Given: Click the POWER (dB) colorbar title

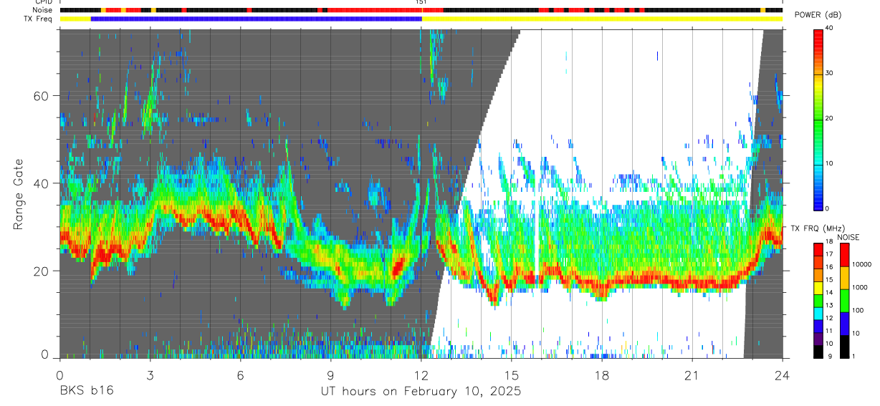Looking at the screenshot, I should pos(818,16).
